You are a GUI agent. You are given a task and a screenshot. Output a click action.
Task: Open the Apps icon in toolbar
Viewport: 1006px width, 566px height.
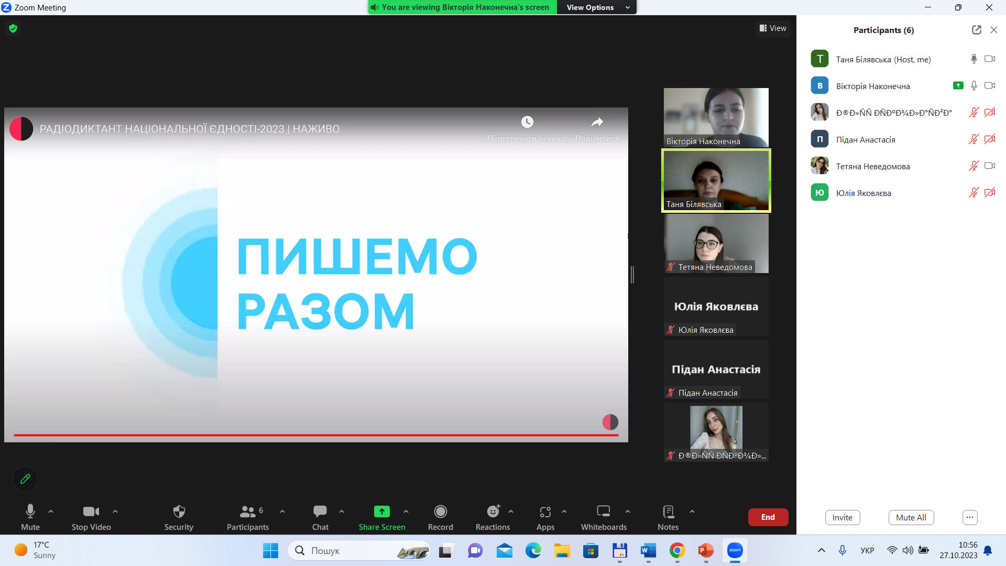545,511
